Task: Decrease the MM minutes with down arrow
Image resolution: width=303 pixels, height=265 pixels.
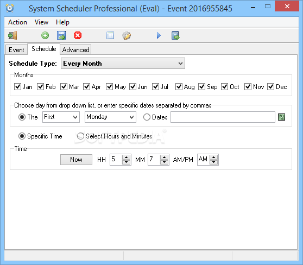Action: (x=164, y=162)
